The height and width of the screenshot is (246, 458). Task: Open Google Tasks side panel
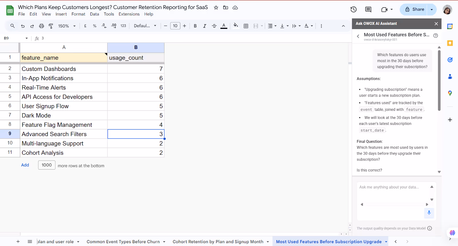tap(450, 60)
